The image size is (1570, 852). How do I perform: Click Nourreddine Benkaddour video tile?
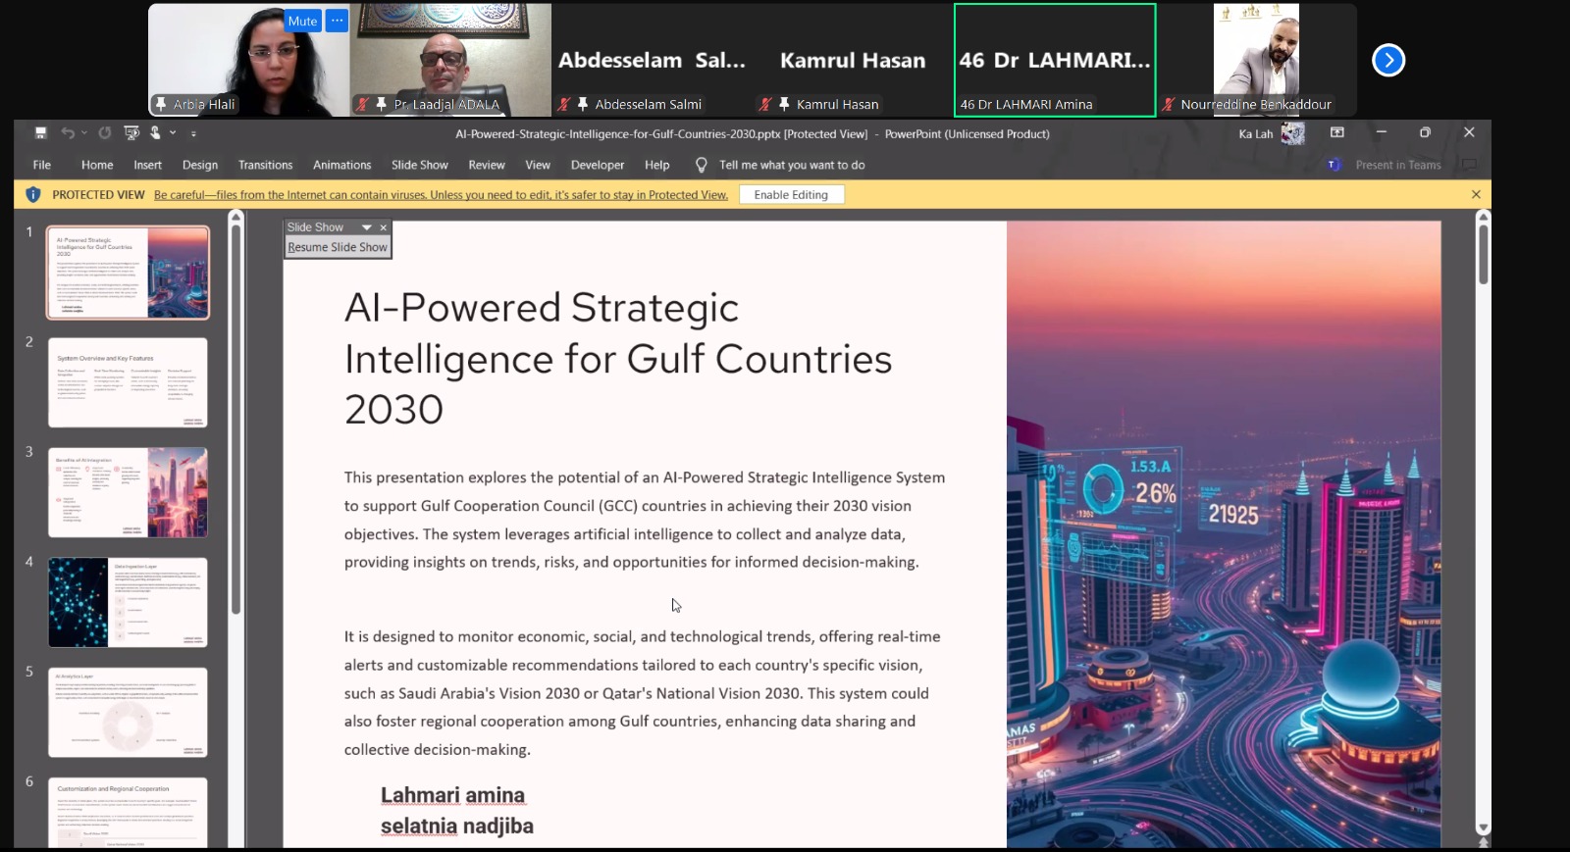point(1256,60)
